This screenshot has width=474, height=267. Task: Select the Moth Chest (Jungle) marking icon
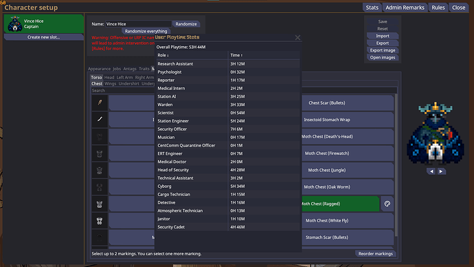tap(100, 170)
